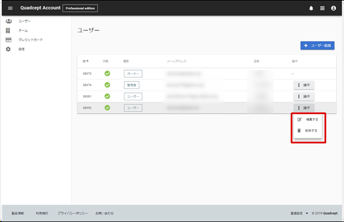Open the お問い合わせ footer link
The width and height of the screenshot is (344, 222).
click(104, 213)
